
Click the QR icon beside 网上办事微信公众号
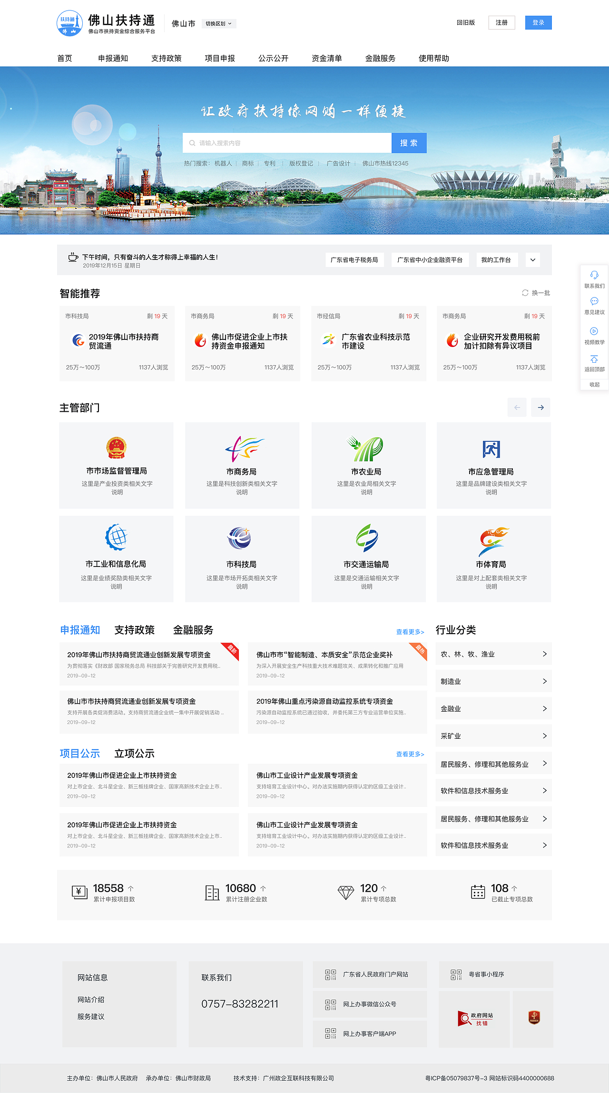pyautogui.click(x=331, y=1004)
